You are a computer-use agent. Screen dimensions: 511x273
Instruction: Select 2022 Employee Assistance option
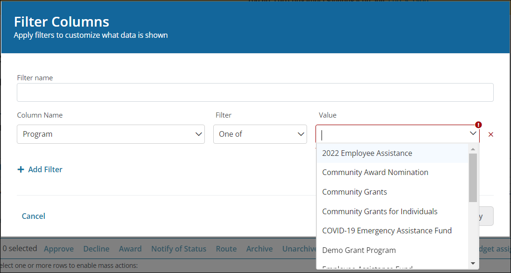point(392,153)
